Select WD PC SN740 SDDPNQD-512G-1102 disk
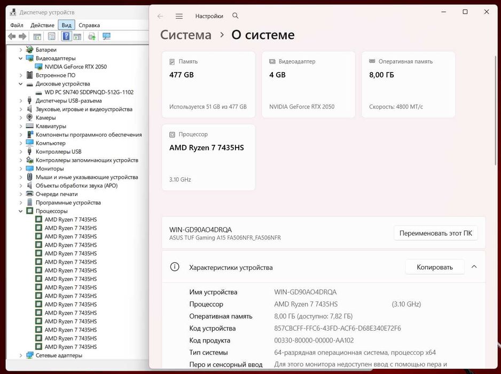This screenshot has width=501, height=374. click(89, 92)
